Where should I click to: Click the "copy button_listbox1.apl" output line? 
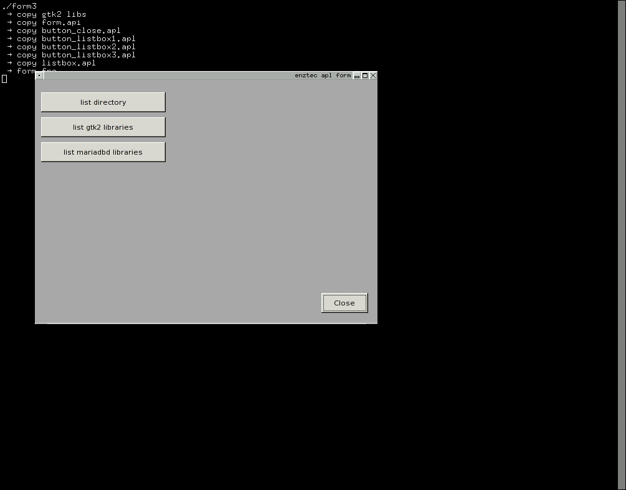76,39
